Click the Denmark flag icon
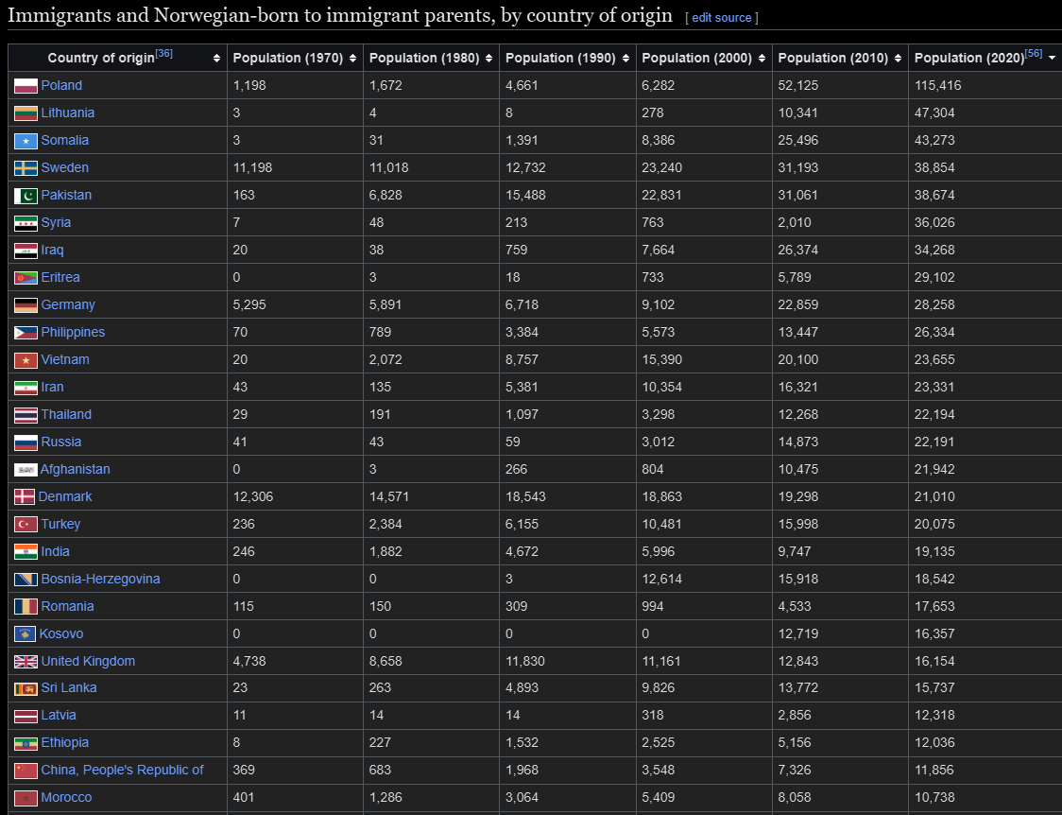1062x815 pixels. coord(25,497)
